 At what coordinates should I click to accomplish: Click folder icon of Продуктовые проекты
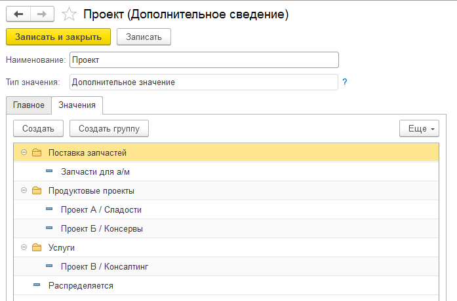(37, 190)
